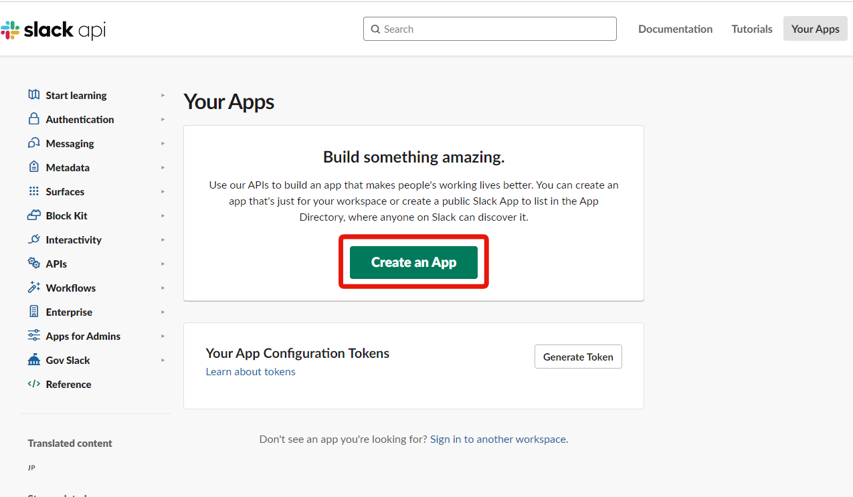Click the APIs gear icon
The height and width of the screenshot is (497, 853).
click(x=34, y=264)
